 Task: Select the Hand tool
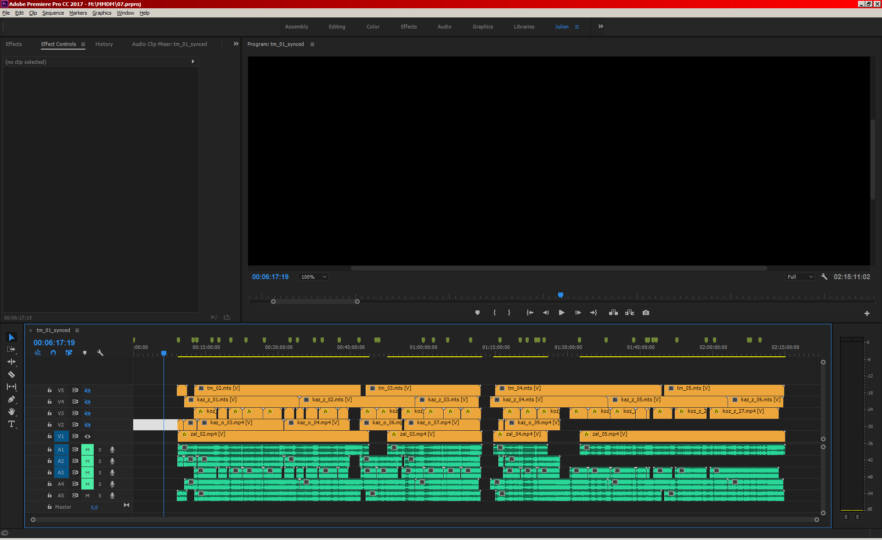pos(11,411)
